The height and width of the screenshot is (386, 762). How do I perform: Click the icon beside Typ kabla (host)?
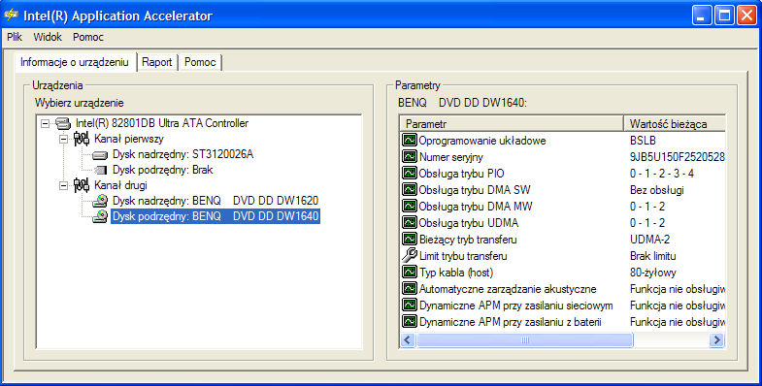point(410,272)
